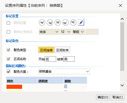
Task: Enable the 图例文字样式 checkbox
Action: (x=8, y=32)
